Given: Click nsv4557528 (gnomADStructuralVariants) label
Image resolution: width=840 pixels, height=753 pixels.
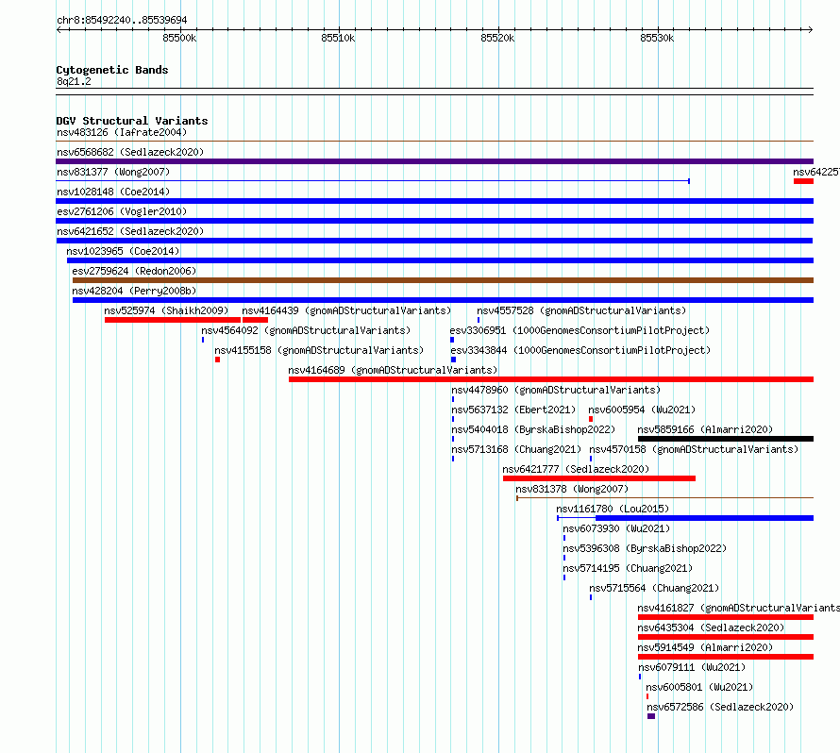Looking at the screenshot, I should tap(581, 310).
